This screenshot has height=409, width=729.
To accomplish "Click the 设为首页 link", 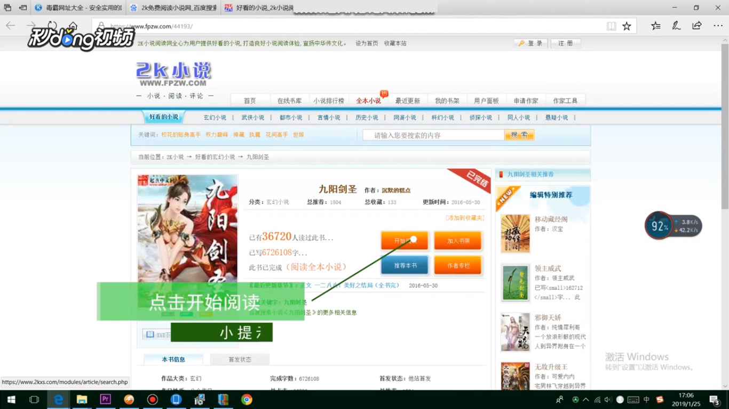I will (x=367, y=43).
